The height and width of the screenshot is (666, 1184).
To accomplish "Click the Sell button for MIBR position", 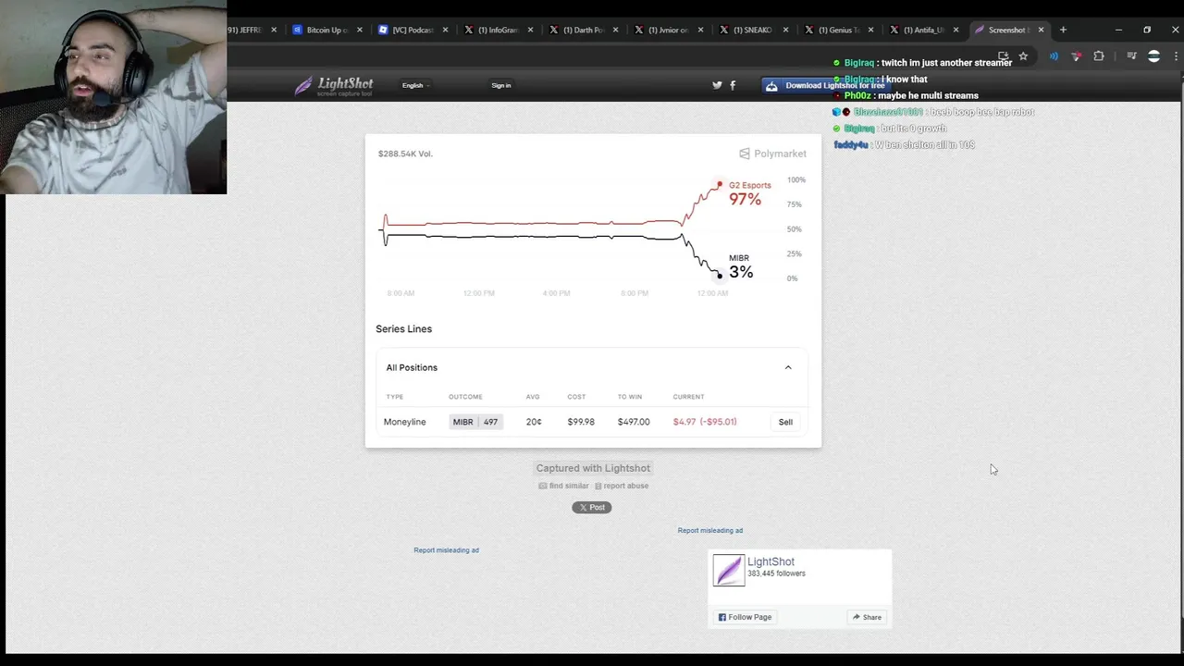I will click(785, 422).
